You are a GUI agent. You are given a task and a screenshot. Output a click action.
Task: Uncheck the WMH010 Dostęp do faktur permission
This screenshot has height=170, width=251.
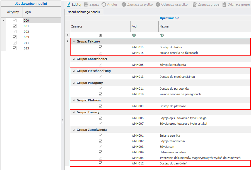click(x=100, y=47)
